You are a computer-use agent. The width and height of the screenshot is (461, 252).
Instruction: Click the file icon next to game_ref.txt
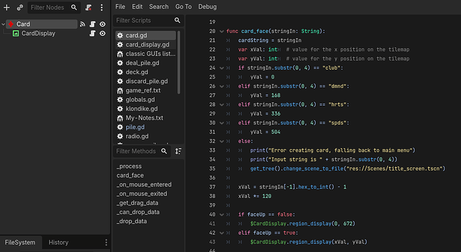pyautogui.click(x=120, y=90)
